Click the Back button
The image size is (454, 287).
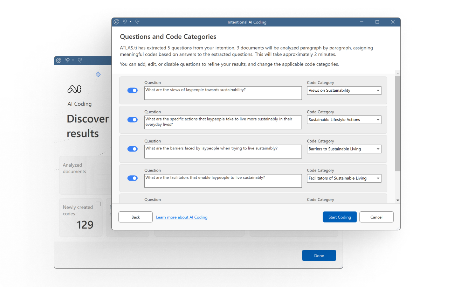click(136, 217)
